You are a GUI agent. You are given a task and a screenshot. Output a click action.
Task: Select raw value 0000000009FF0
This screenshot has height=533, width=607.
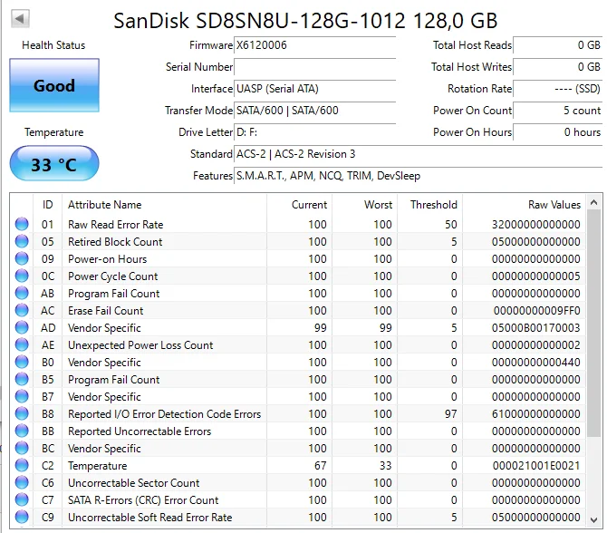pos(536,311)
